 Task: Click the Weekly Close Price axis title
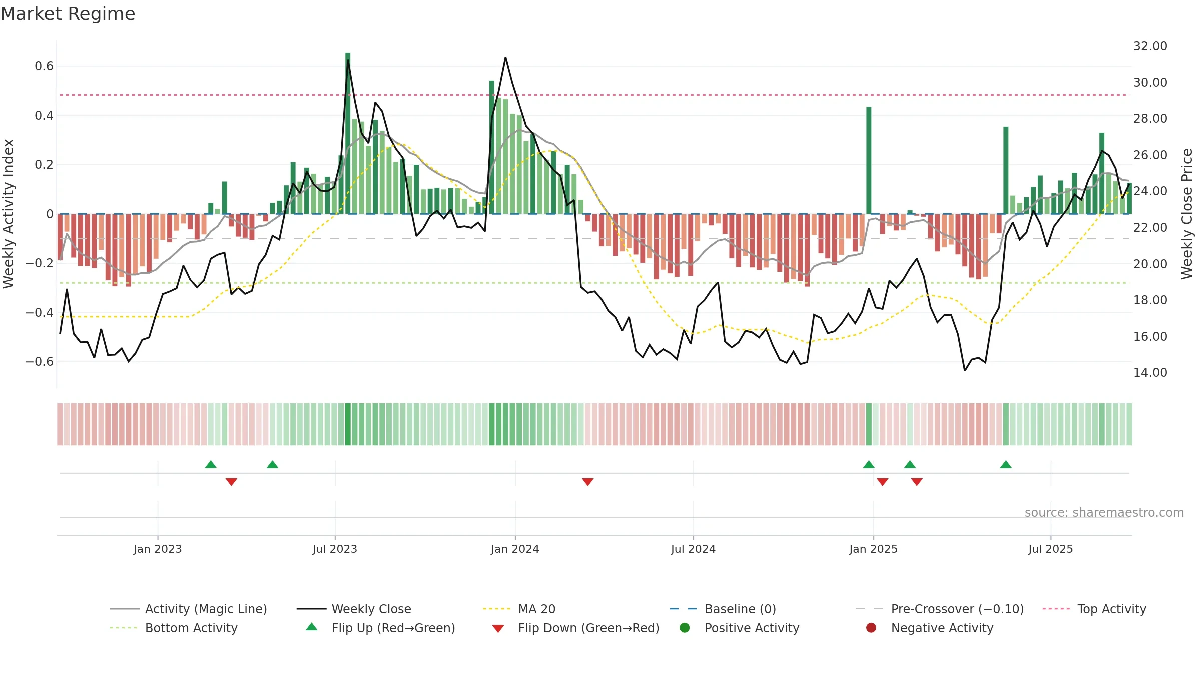(x=1187, y=214)
